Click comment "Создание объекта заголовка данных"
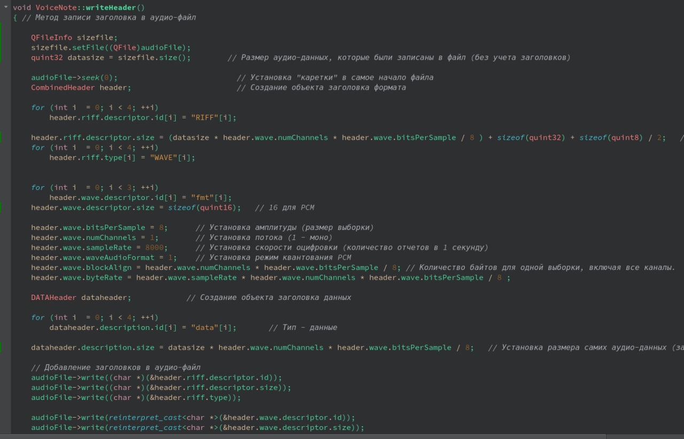Viewport: 684px width, 439px height. (x=269, y=297)
